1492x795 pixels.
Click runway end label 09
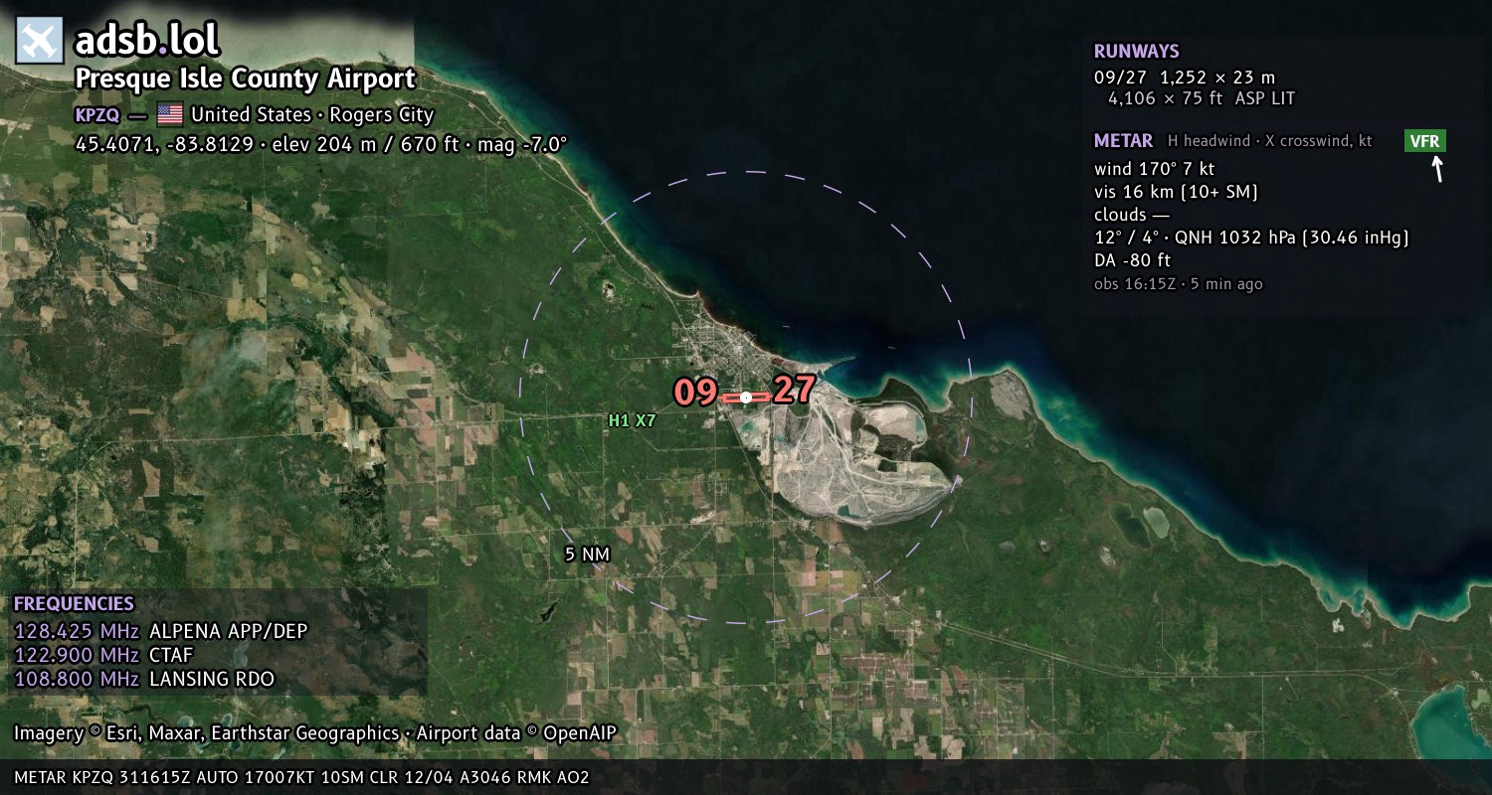tap(695, 393)
